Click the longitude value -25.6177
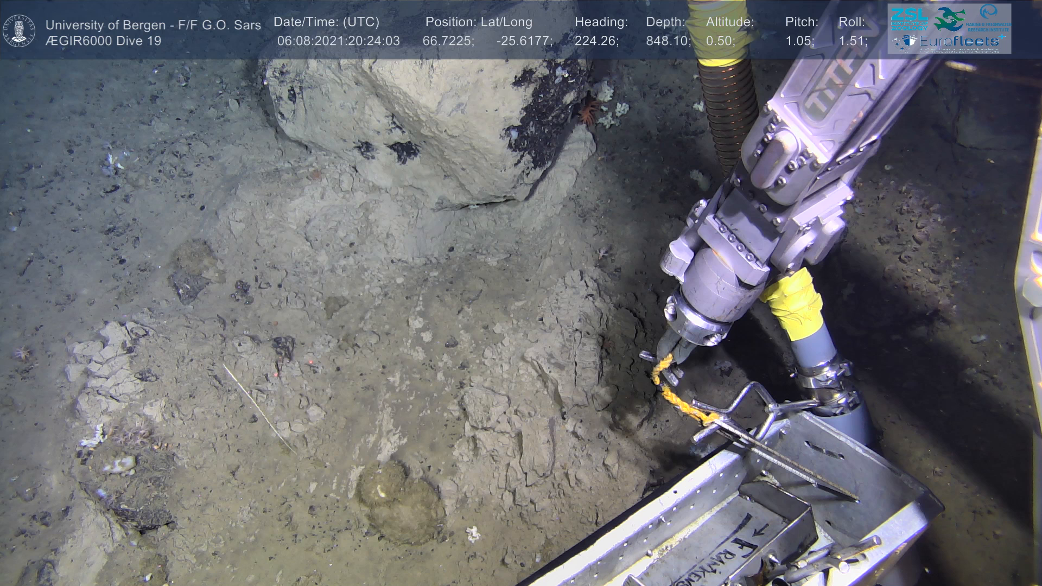 tap(524, 41)
